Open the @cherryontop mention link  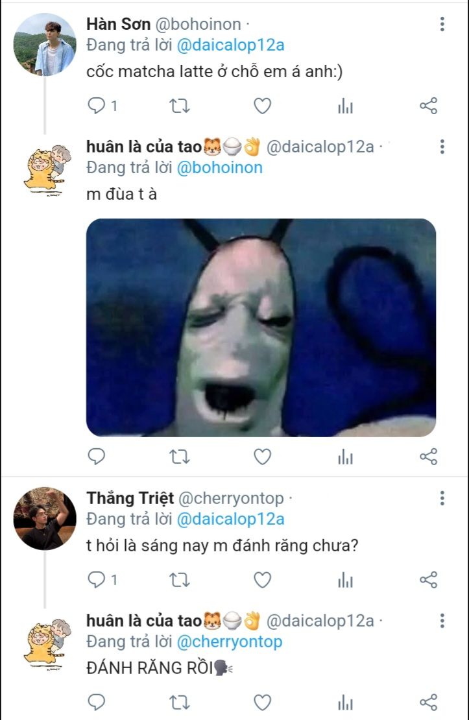click(229, 642)
